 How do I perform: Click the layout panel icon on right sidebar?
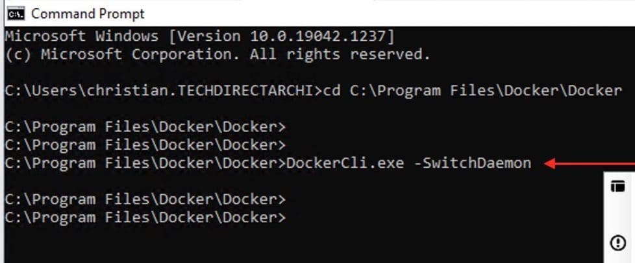[x=617, y=187]
